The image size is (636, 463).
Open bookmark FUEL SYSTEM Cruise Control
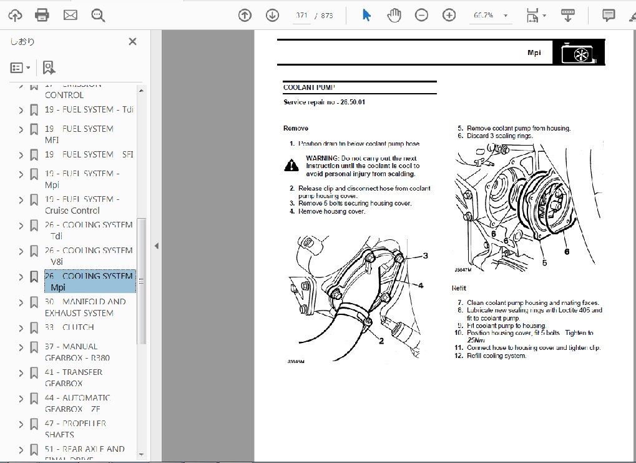82,205
